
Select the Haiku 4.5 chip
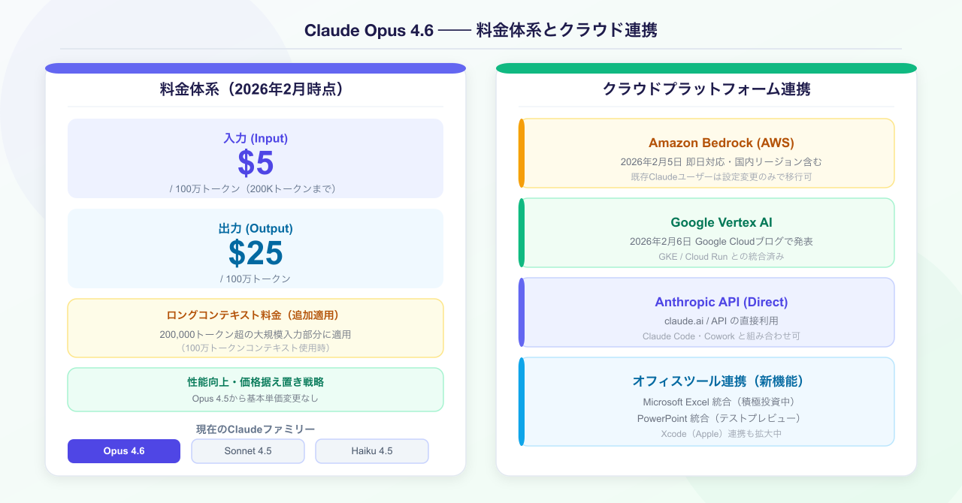point(372,451)
